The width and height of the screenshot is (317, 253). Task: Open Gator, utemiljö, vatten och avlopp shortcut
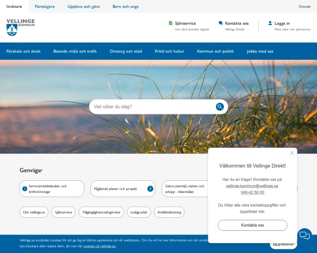[x=185, y=189]
